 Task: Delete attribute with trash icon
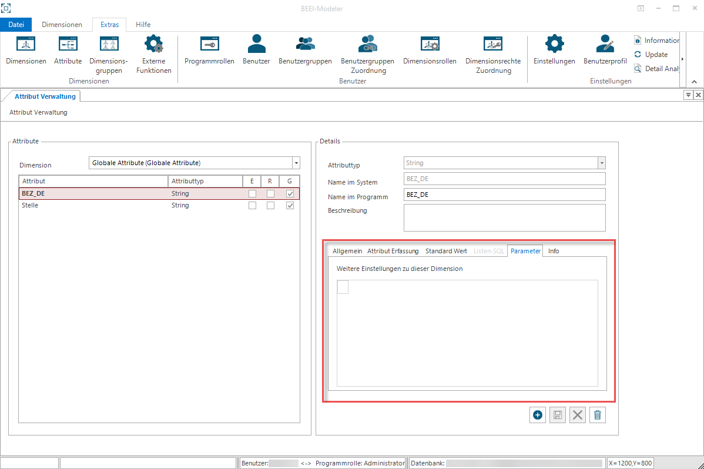click(598, 415)
